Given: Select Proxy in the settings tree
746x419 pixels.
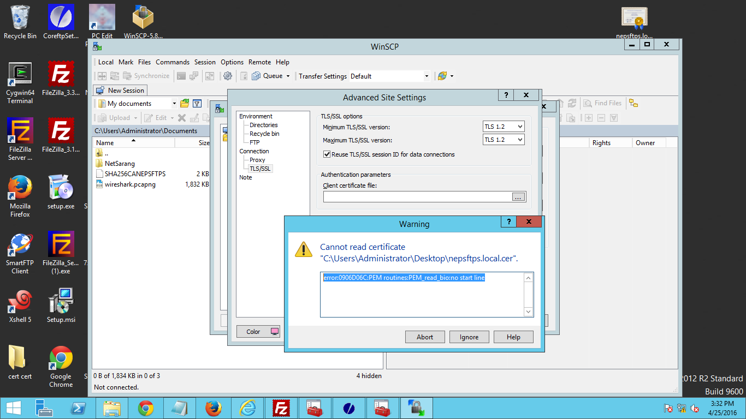Looking at the screenshot, I should coord(257,160).
